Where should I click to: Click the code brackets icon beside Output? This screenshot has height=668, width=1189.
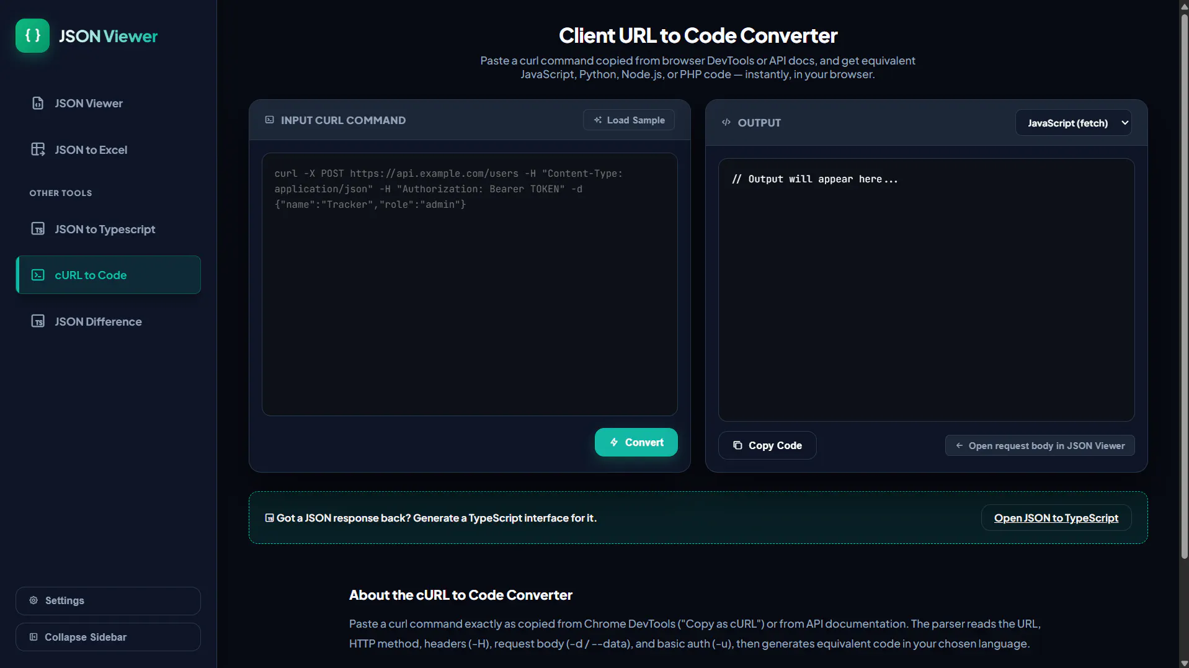point(726,122)
